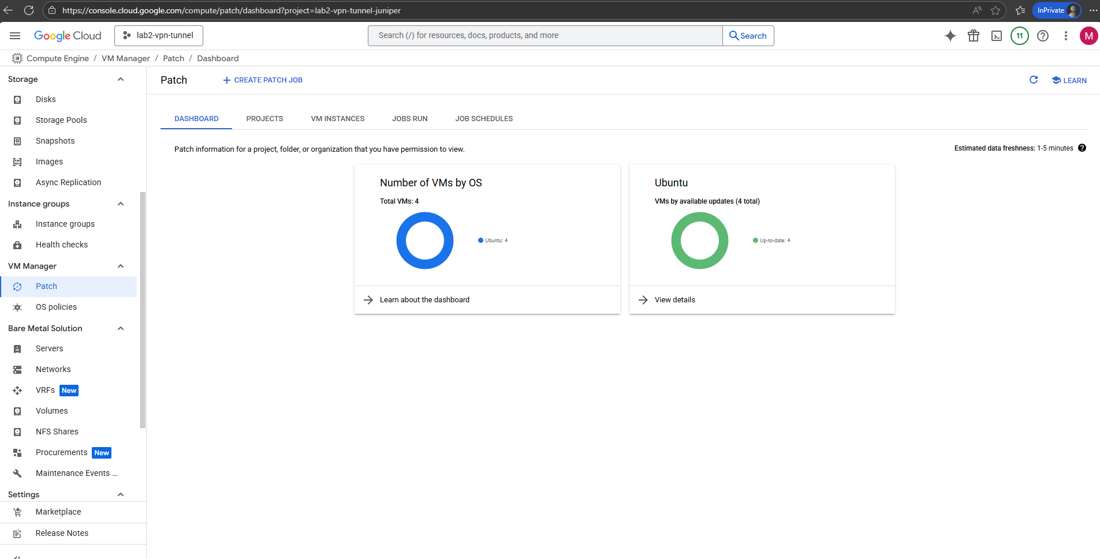
Task: Click the Gemini AI sparkle icon
Action: click(x=950, y=36)
